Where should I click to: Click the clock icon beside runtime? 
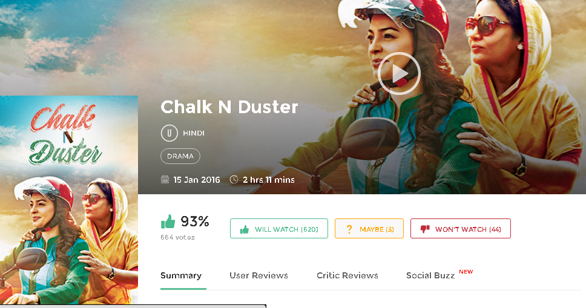tap(234, 180)
